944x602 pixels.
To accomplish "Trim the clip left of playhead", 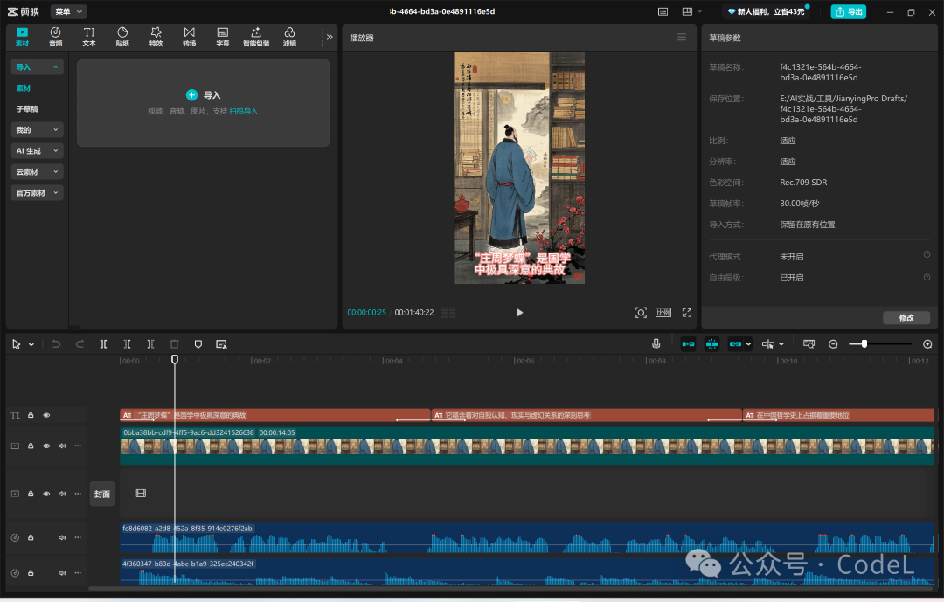I will (x=127, y=344).
